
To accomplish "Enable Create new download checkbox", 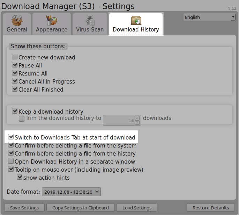I will pyautogui.click(x=15, y=57).
